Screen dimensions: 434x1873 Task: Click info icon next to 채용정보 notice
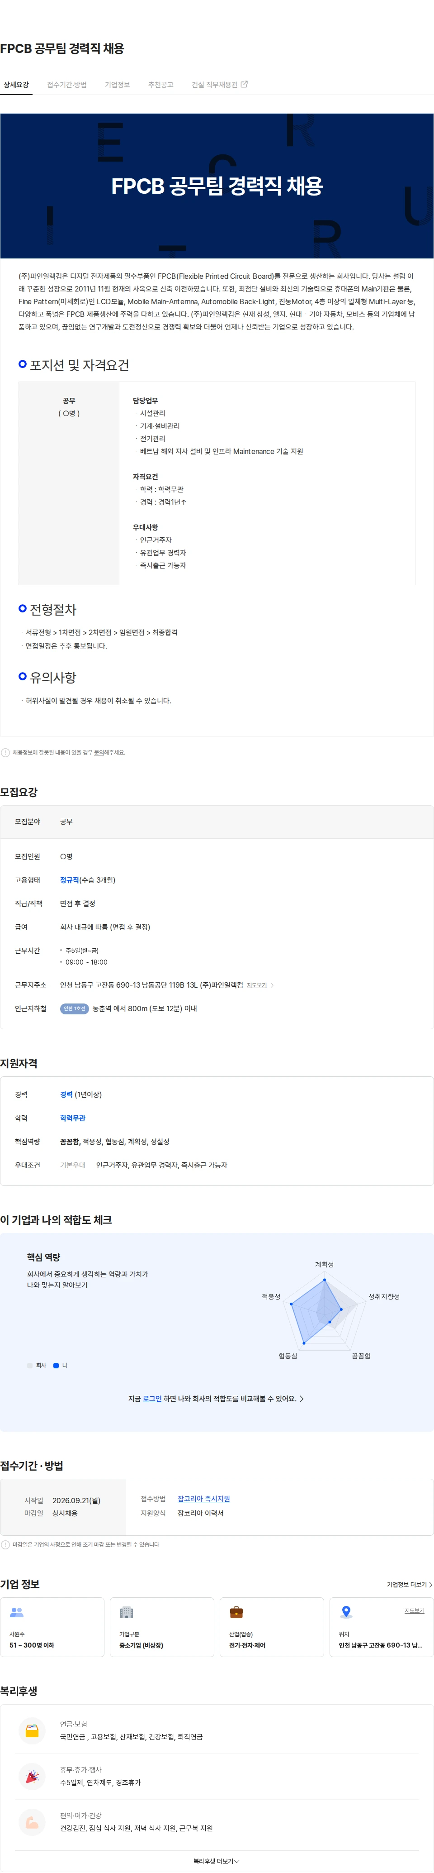5,753
